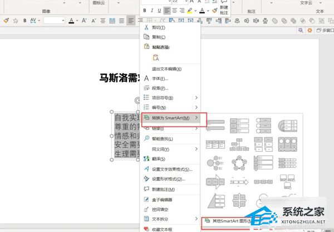Apply font color from the mini toolbar
Image resolution: width=334 pixels, height=232 pixels.
click(x=202, y=11)
